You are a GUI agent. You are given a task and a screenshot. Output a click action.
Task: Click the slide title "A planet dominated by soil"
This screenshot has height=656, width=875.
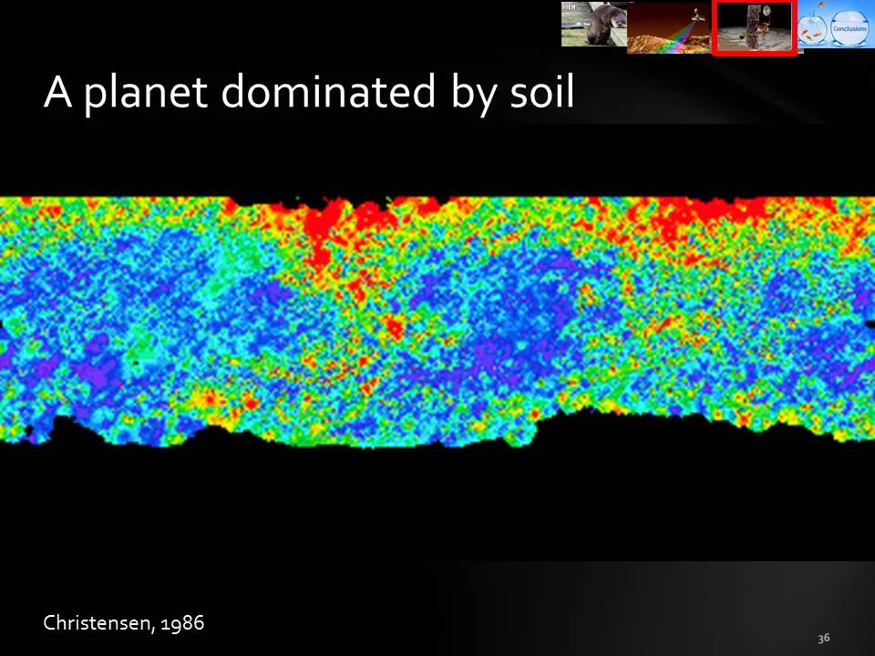[x=309, y=92]
